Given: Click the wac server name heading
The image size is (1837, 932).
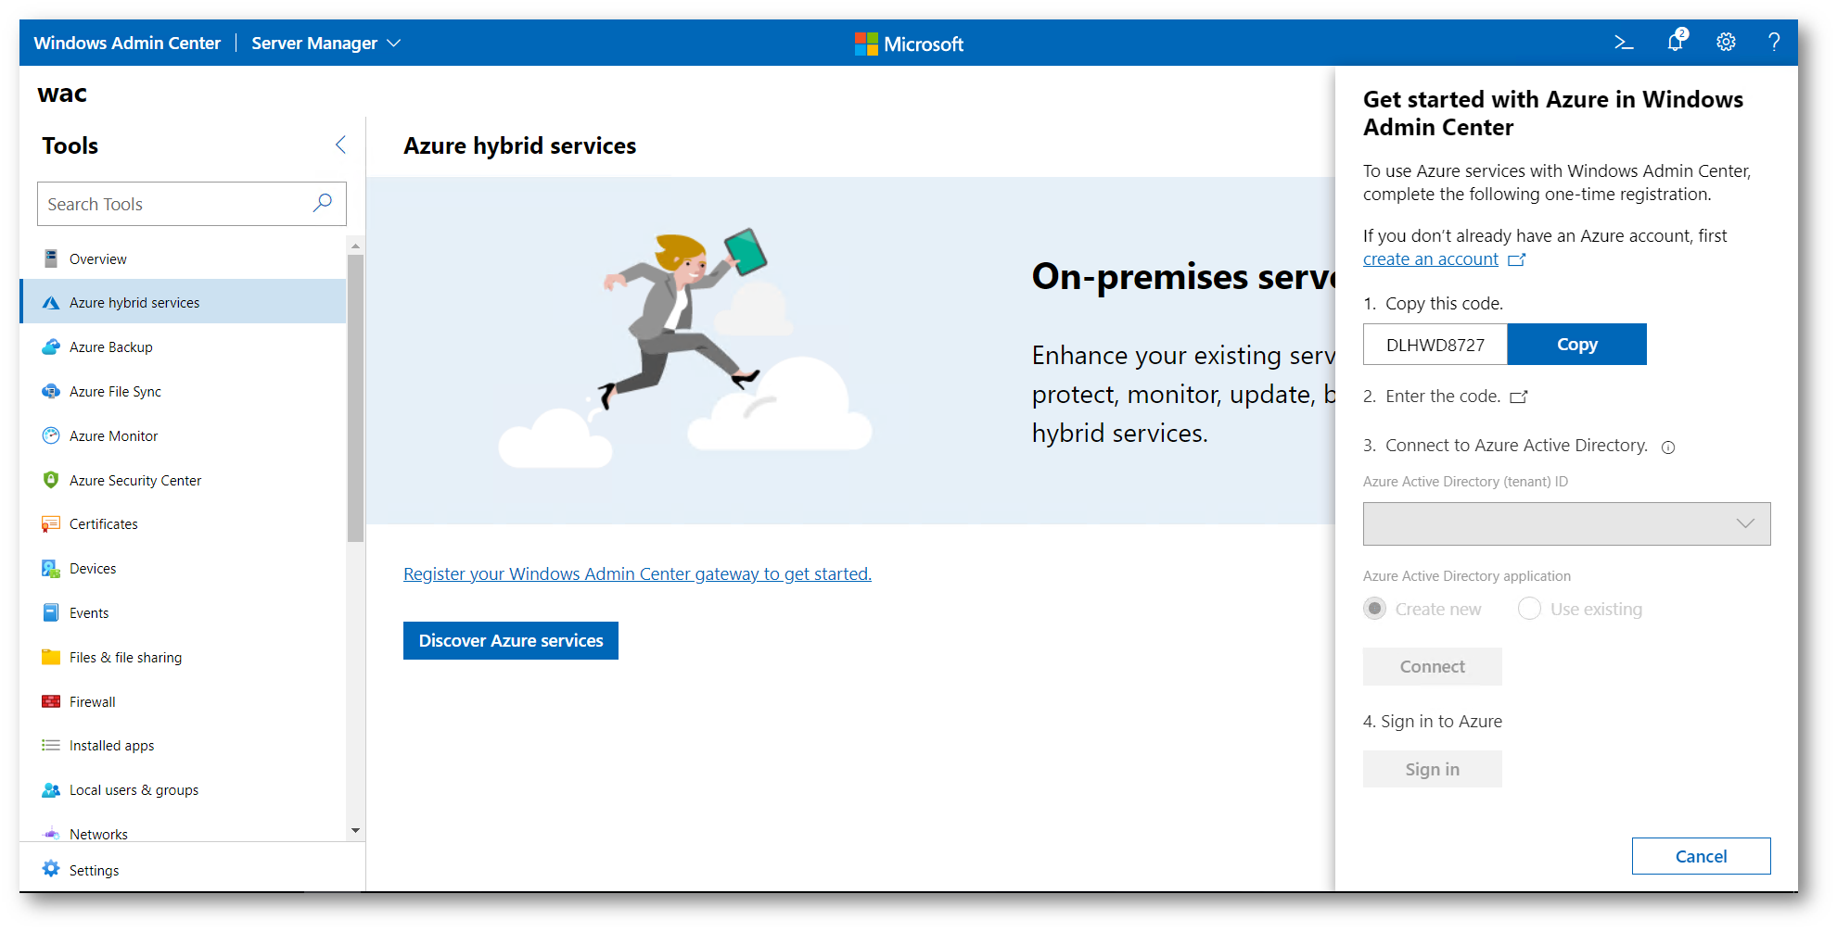Looking at the screenshot, I should tap(62, 94).
